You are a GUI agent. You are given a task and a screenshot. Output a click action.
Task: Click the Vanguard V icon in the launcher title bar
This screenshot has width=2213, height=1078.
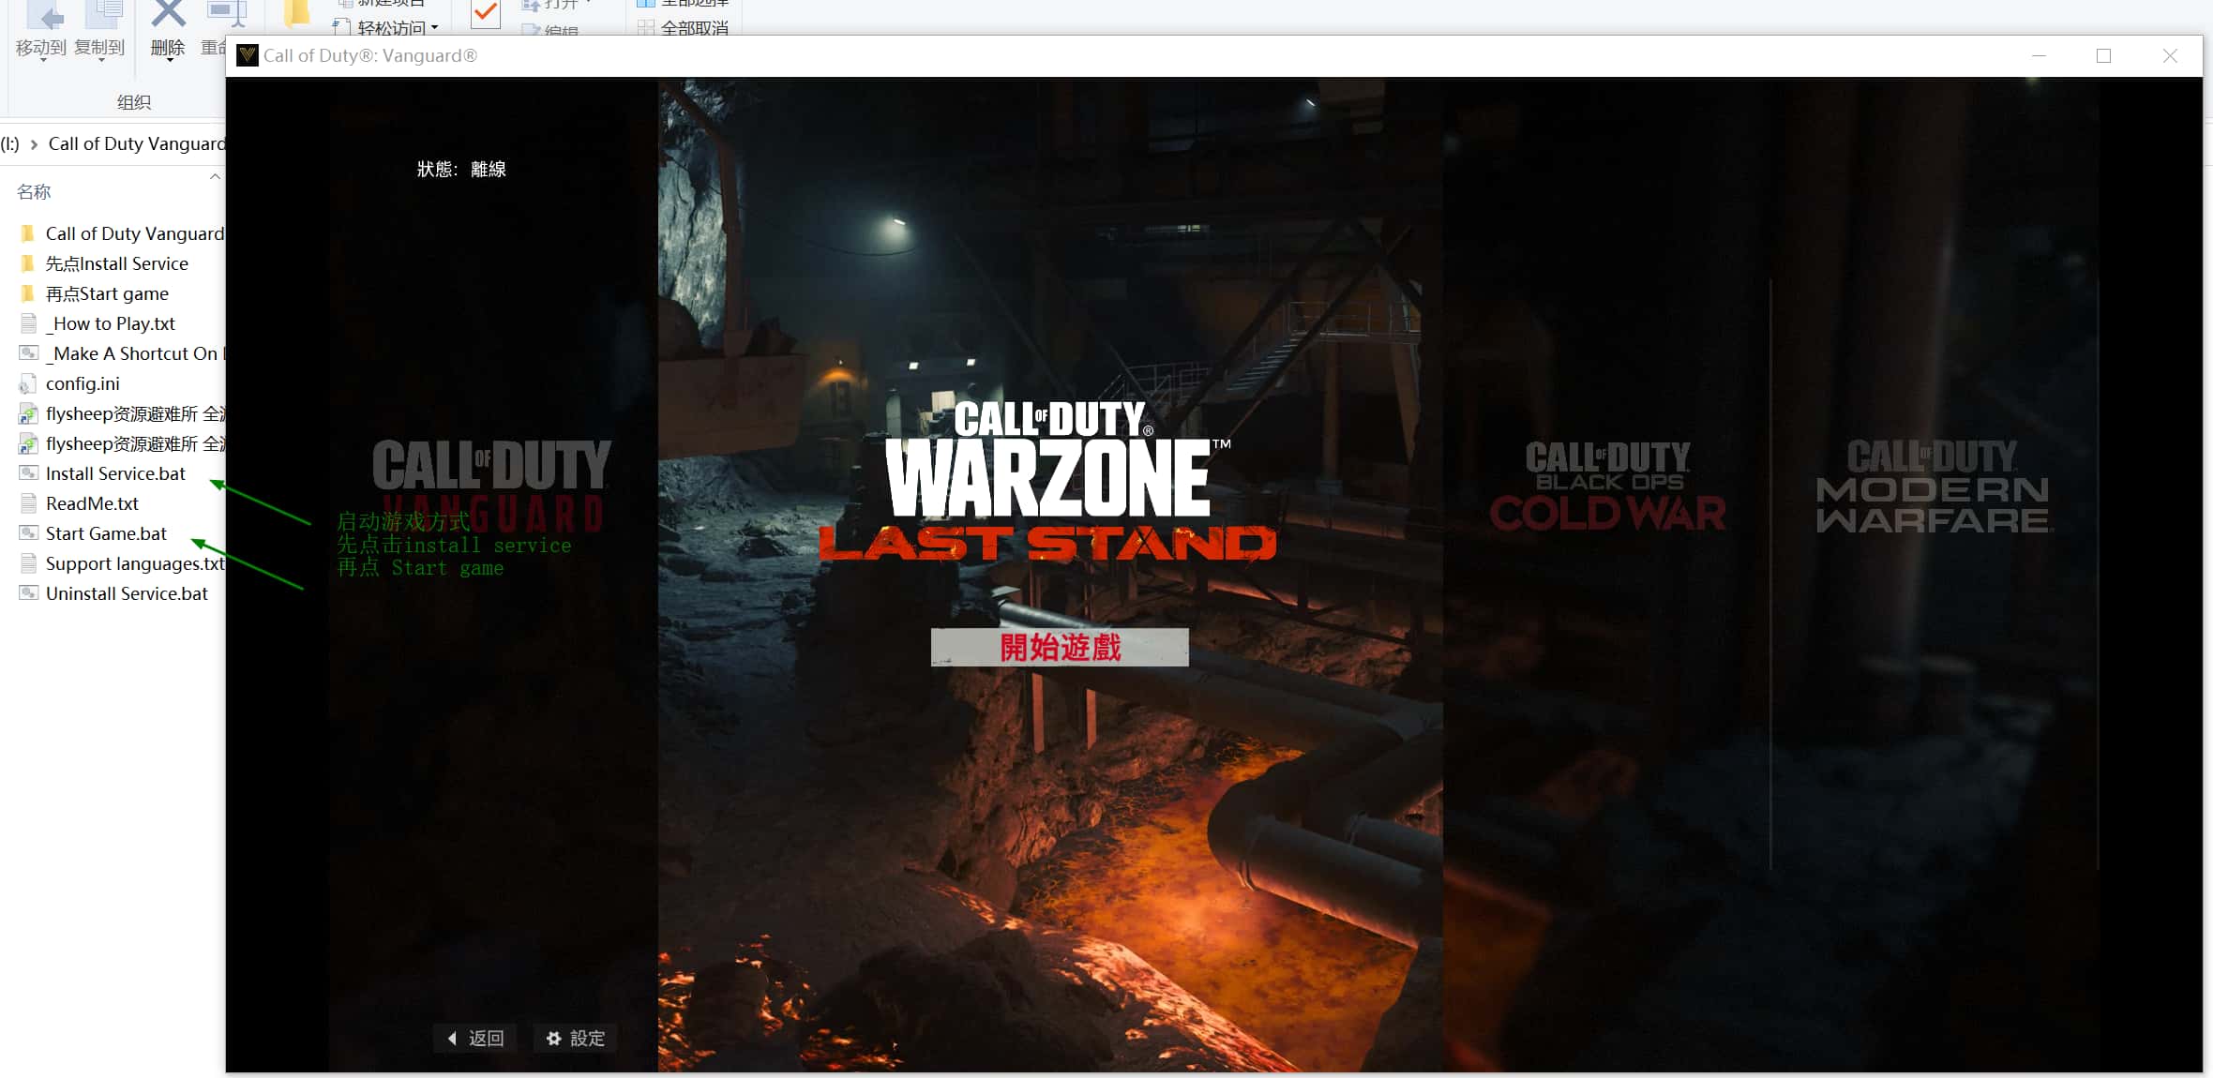coord(248,55)
